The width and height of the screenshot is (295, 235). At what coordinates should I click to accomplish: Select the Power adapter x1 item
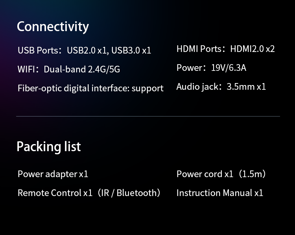(x=53, y=174)
